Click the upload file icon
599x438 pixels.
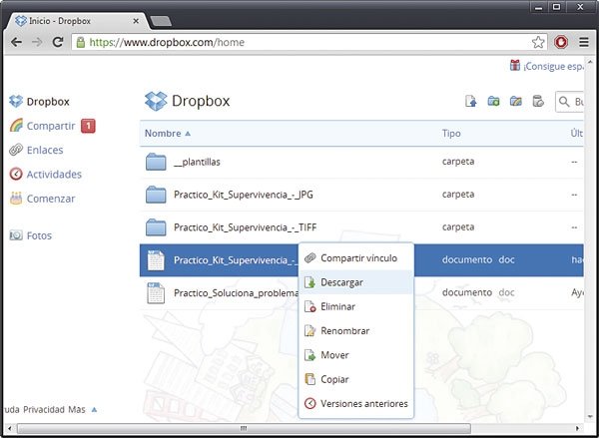point(471,101)
